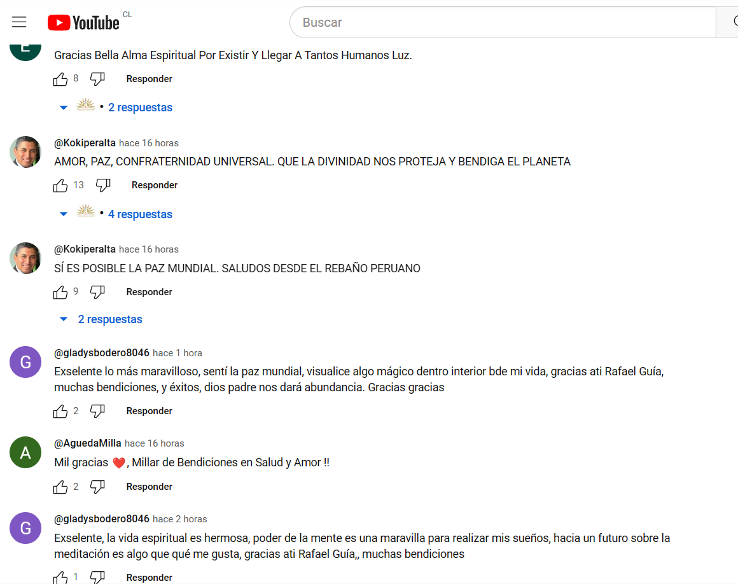Dislike gladysbodero8046's paz mundial comment
This screenshot has height=584, width=738.
coord(97,412)
